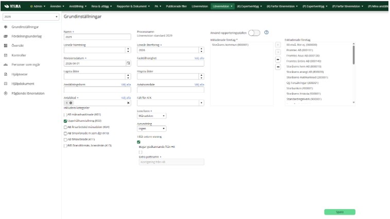Toggle the Använd rapporteringsställen switch
Screen dimensions: 390x219
click(254, 33)
